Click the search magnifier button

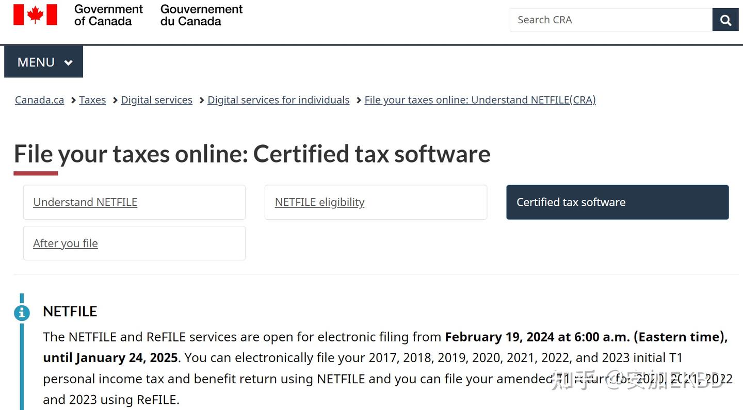[x=725, y=20]
